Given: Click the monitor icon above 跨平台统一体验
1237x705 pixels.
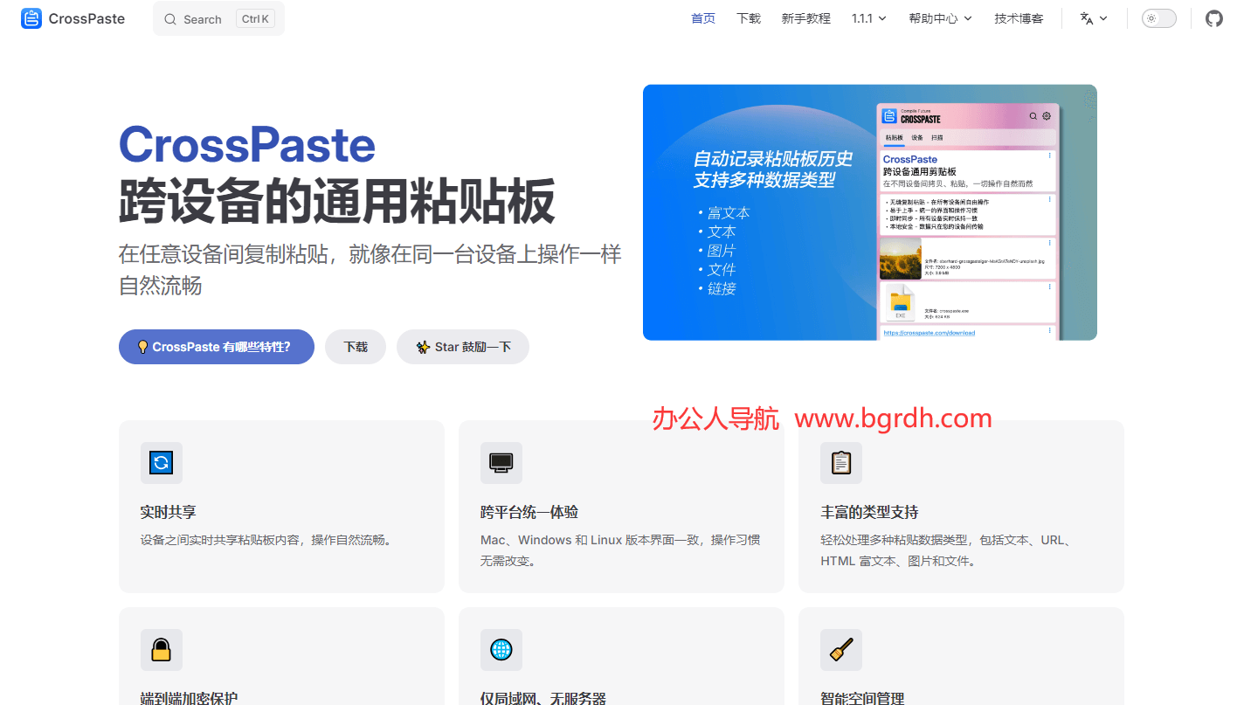Looking at the screenshot, I should pos(501,463).
